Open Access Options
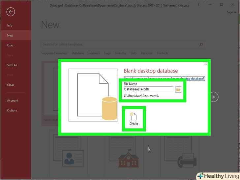Image resolution: width=240 pixels, height=180 pixels. click(x=12, y=110)
